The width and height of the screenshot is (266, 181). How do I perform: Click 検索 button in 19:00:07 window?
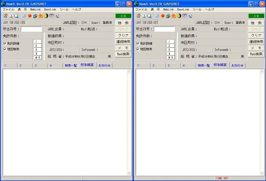pos(256,23)
